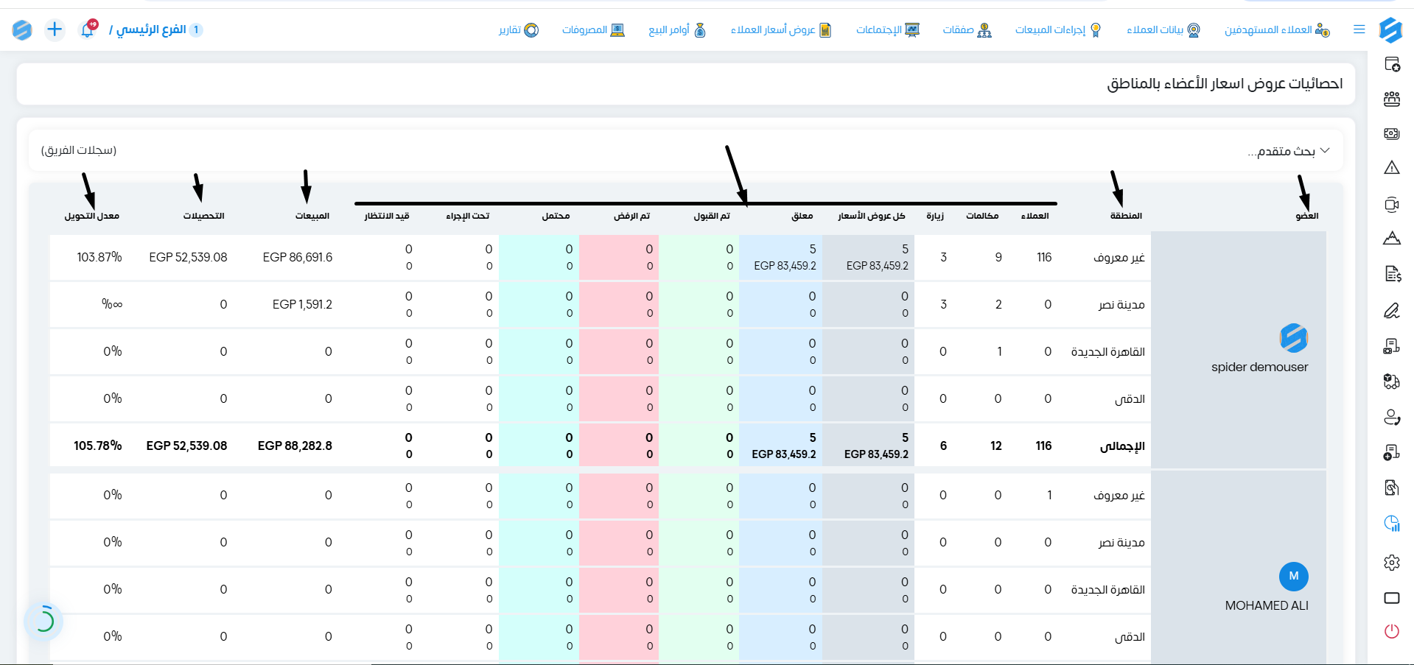Open المصروفات menu
Viewport: 1414px width, 665px height.
[593, 29]
